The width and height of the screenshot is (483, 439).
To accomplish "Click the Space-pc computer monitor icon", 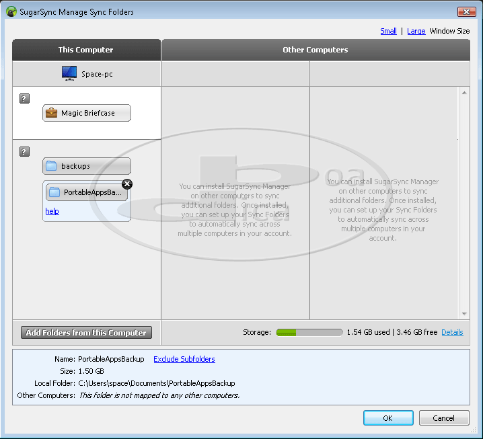I will point(69,73).
